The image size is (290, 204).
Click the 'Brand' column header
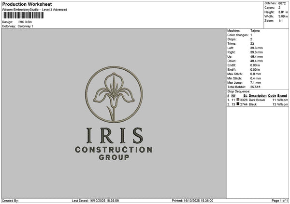click(x=282, y=96)
